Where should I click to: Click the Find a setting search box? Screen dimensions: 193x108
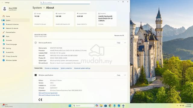pos(65,2)
